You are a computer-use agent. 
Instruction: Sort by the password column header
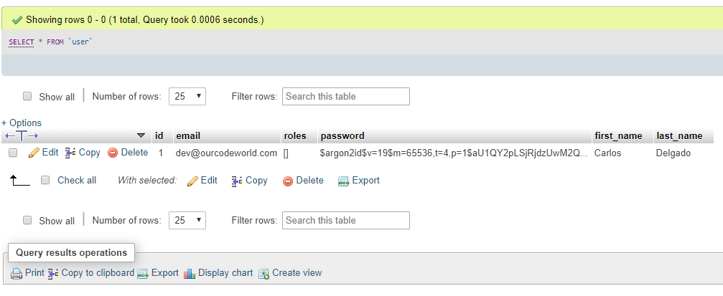point(342,135)
